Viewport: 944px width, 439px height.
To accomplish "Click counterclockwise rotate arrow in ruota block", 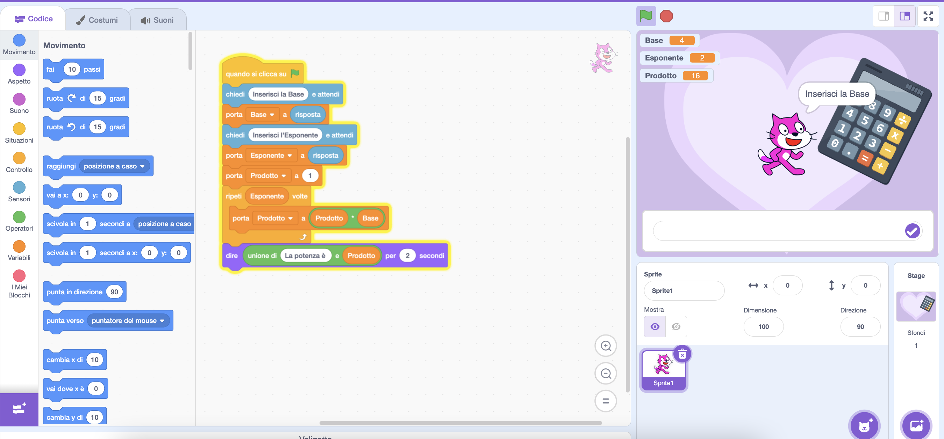I will pyautogui.click(x=71, y=127).
